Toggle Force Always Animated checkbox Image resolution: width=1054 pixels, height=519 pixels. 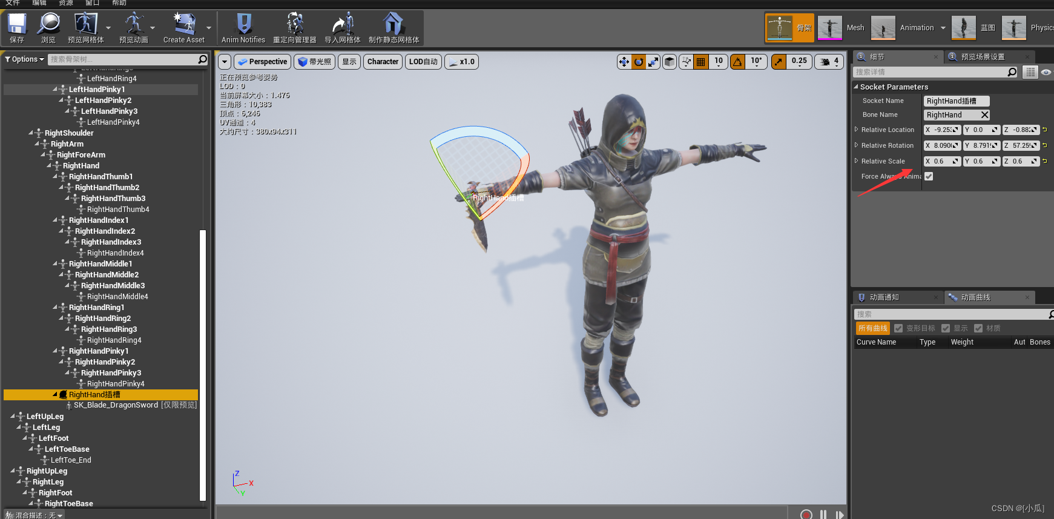(929, 176)
